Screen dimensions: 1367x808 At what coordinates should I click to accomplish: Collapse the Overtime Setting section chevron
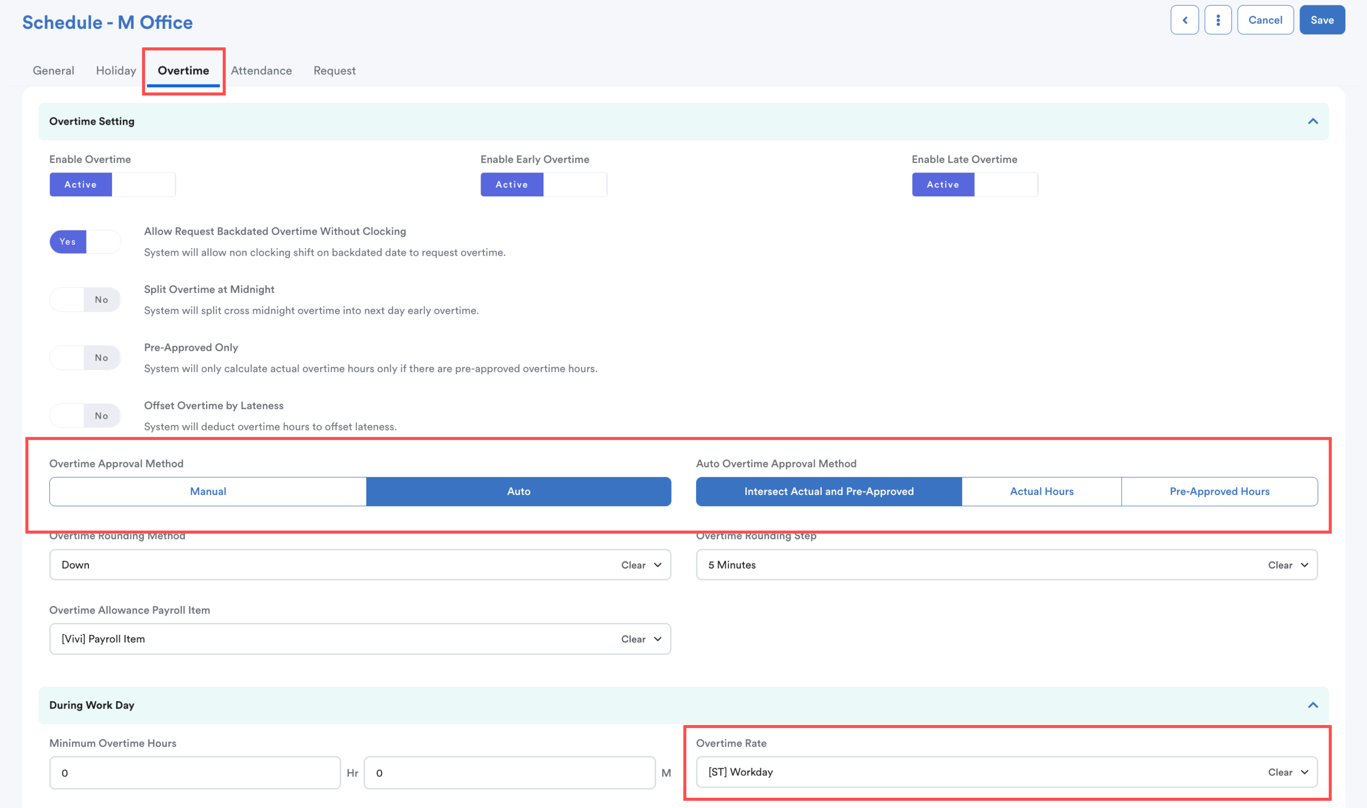1312,121
